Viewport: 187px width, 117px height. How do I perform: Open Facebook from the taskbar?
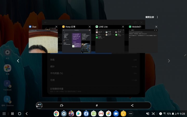(x=86, y=114)
